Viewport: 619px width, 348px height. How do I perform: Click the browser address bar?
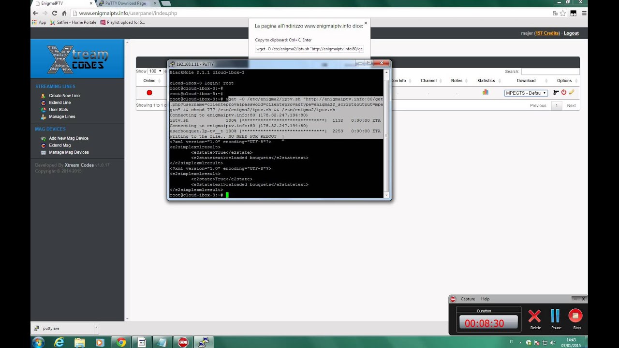(x=314, y=13)
